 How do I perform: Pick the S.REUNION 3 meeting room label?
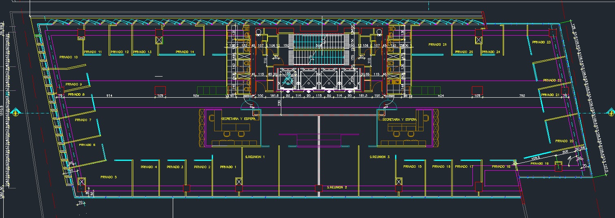[379, 156]
